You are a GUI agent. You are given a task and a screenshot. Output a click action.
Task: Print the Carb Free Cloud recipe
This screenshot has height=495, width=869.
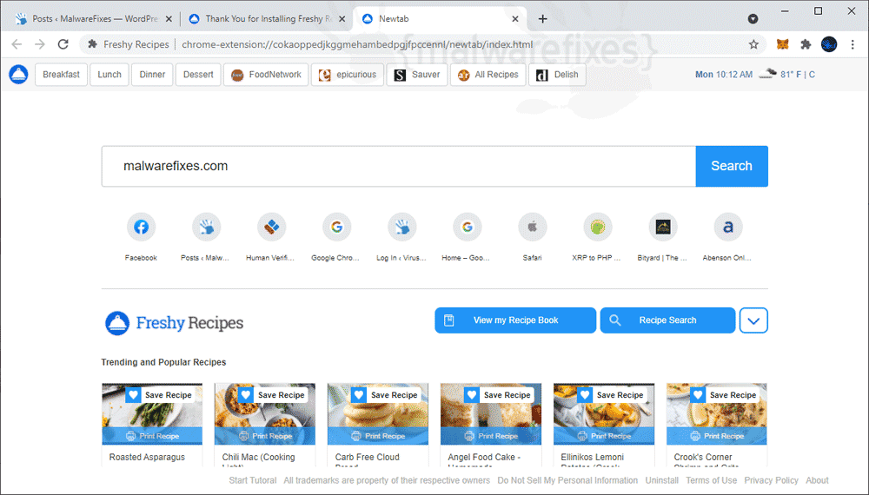tap(378, 436)
